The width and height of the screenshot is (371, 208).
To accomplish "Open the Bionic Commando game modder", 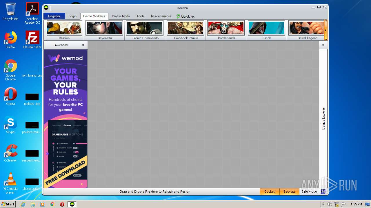I will pos(145,30).
